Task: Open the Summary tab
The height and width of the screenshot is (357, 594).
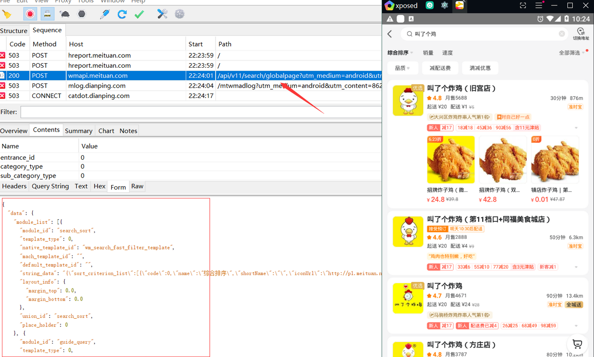Action: point(78,131)
